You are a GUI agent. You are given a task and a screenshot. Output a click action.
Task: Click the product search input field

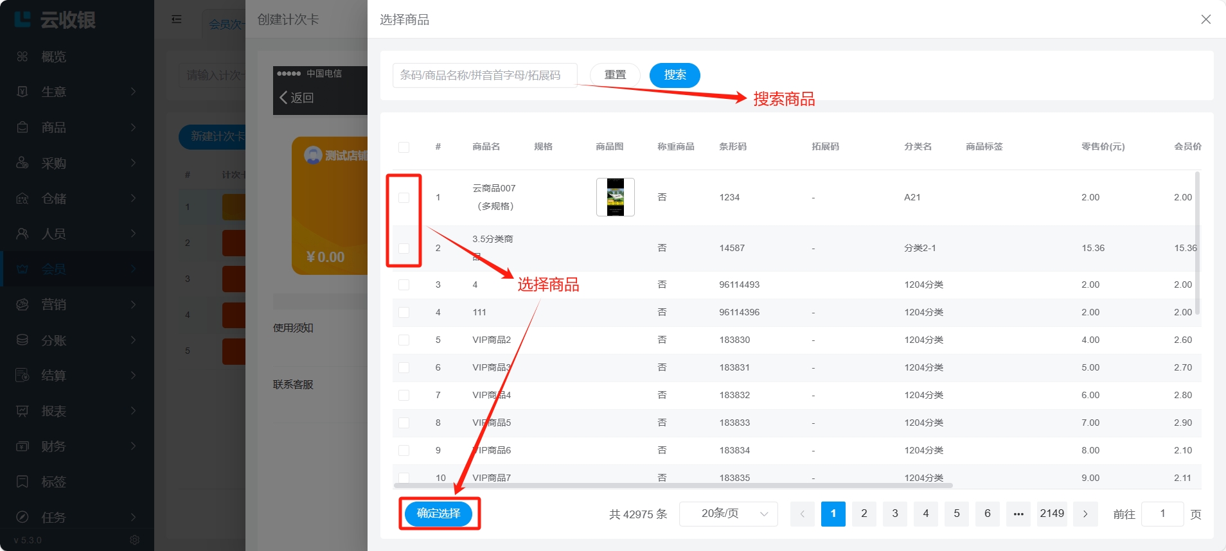pyautogui.click(x=484, y=75)
